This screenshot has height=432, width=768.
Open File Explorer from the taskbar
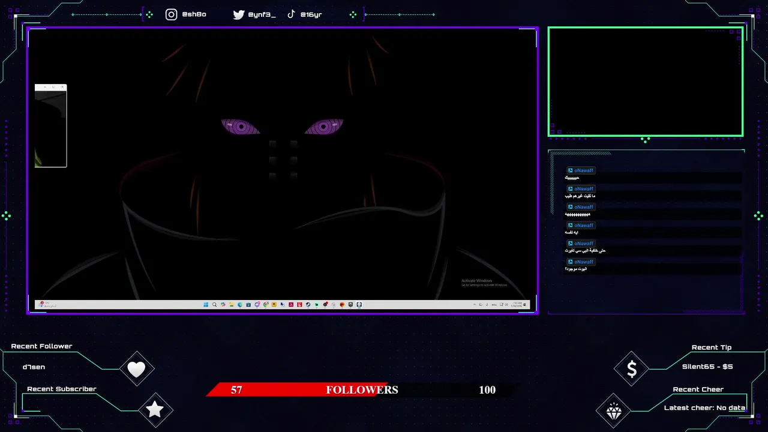232,304
